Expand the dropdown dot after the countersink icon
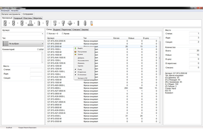Image resolution: width=203 pixels, height=135 pixels. (74, 23)
